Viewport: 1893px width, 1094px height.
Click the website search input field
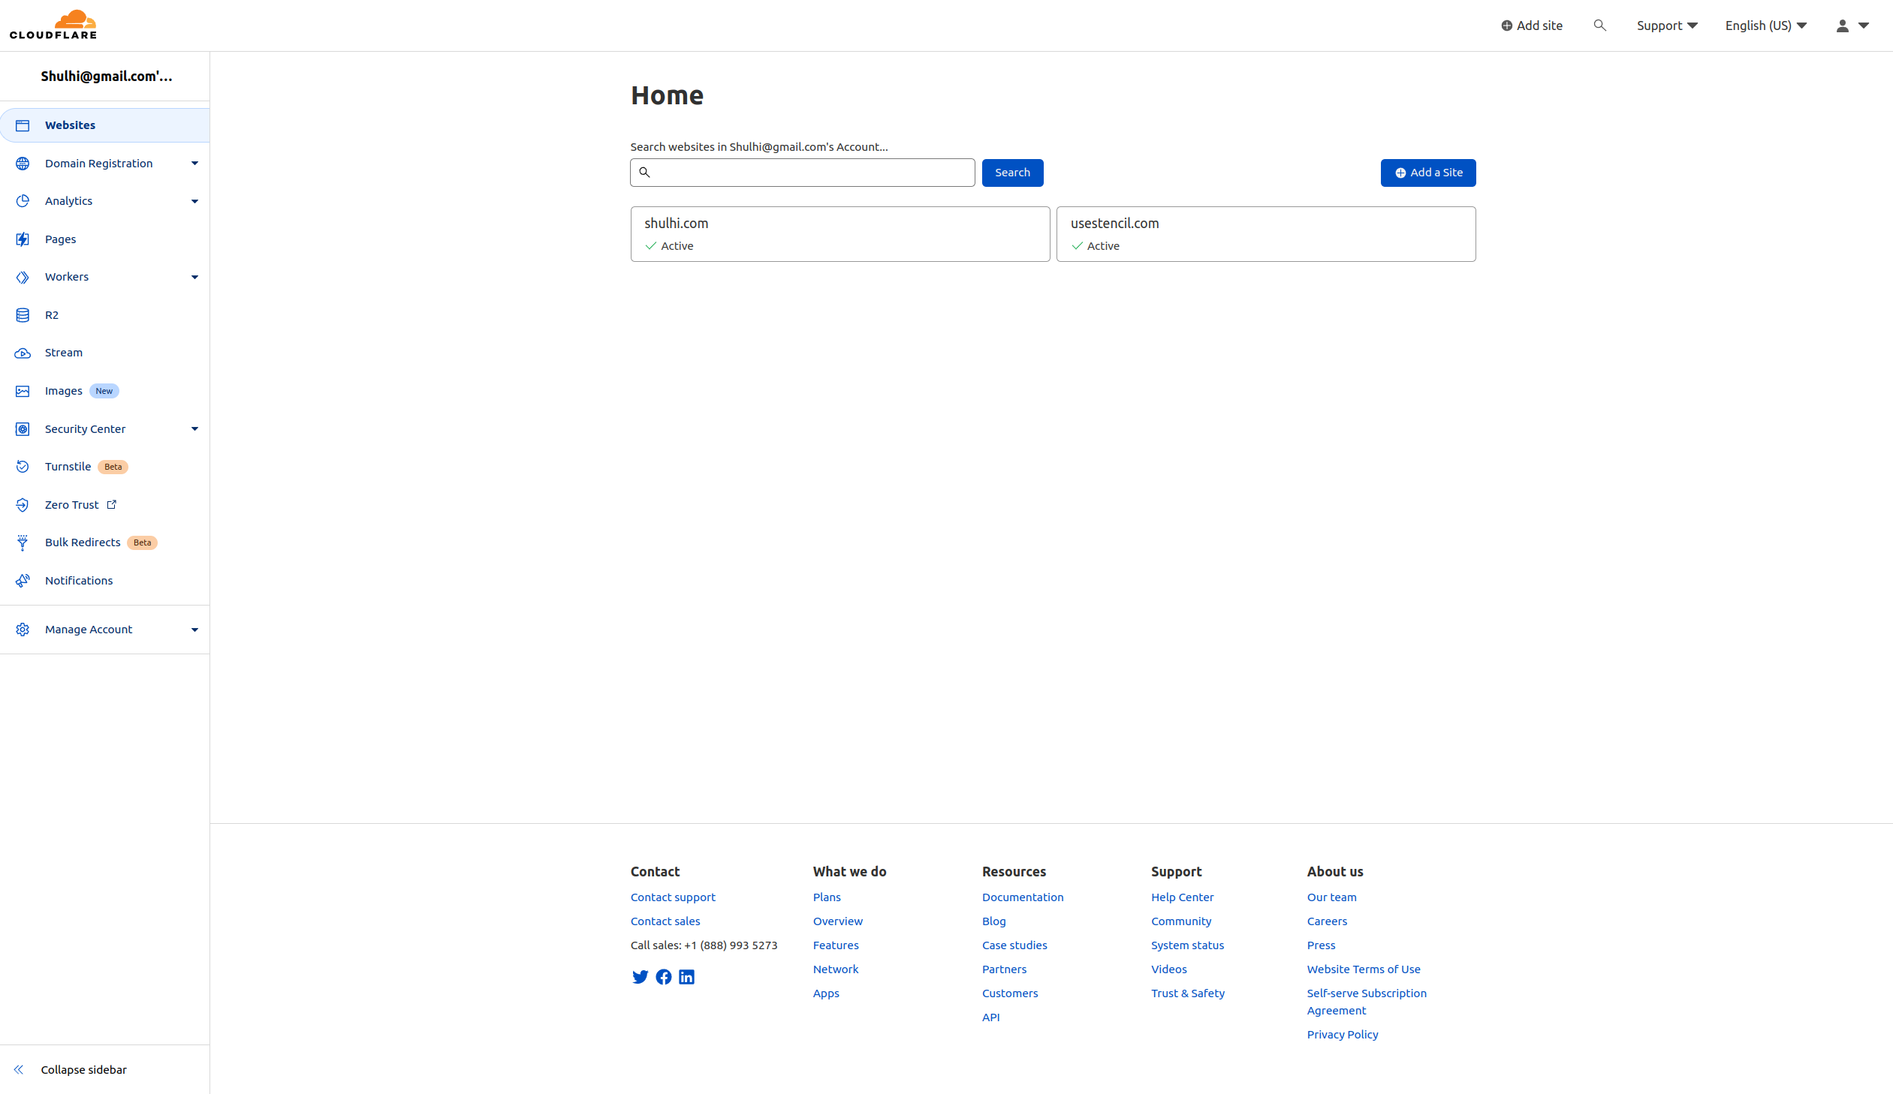coord(811,173)
